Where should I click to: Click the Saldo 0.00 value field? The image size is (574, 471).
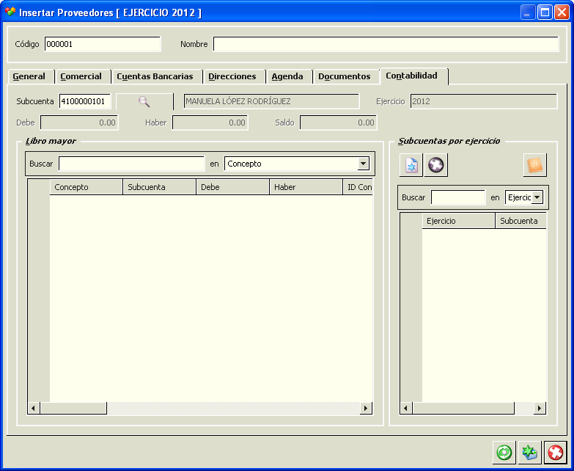pos(338,123)
